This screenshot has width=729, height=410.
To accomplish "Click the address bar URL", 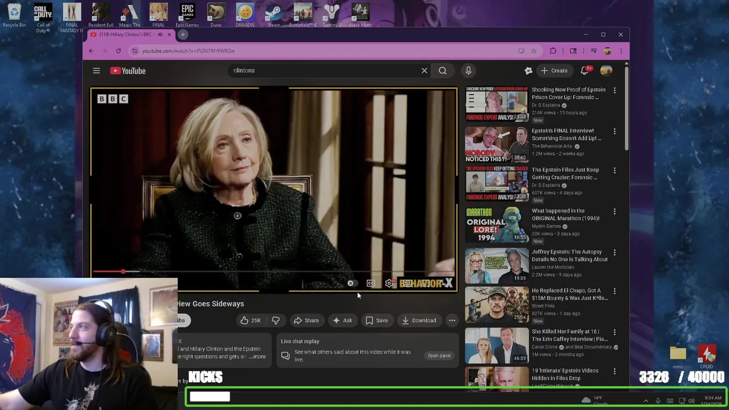I will [189, 51].
